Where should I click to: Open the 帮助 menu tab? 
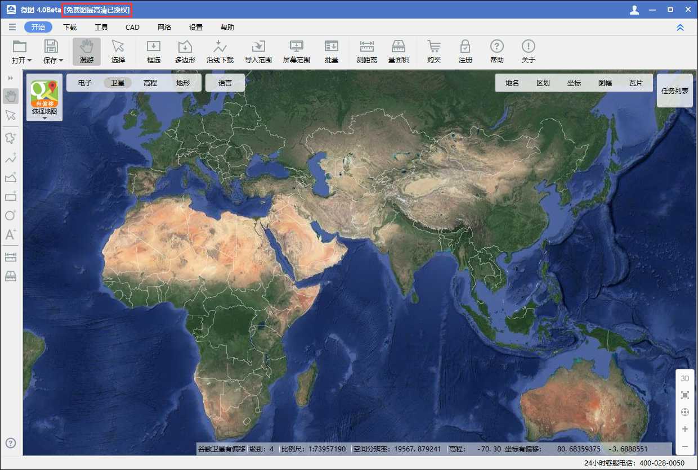pos(227,27)
